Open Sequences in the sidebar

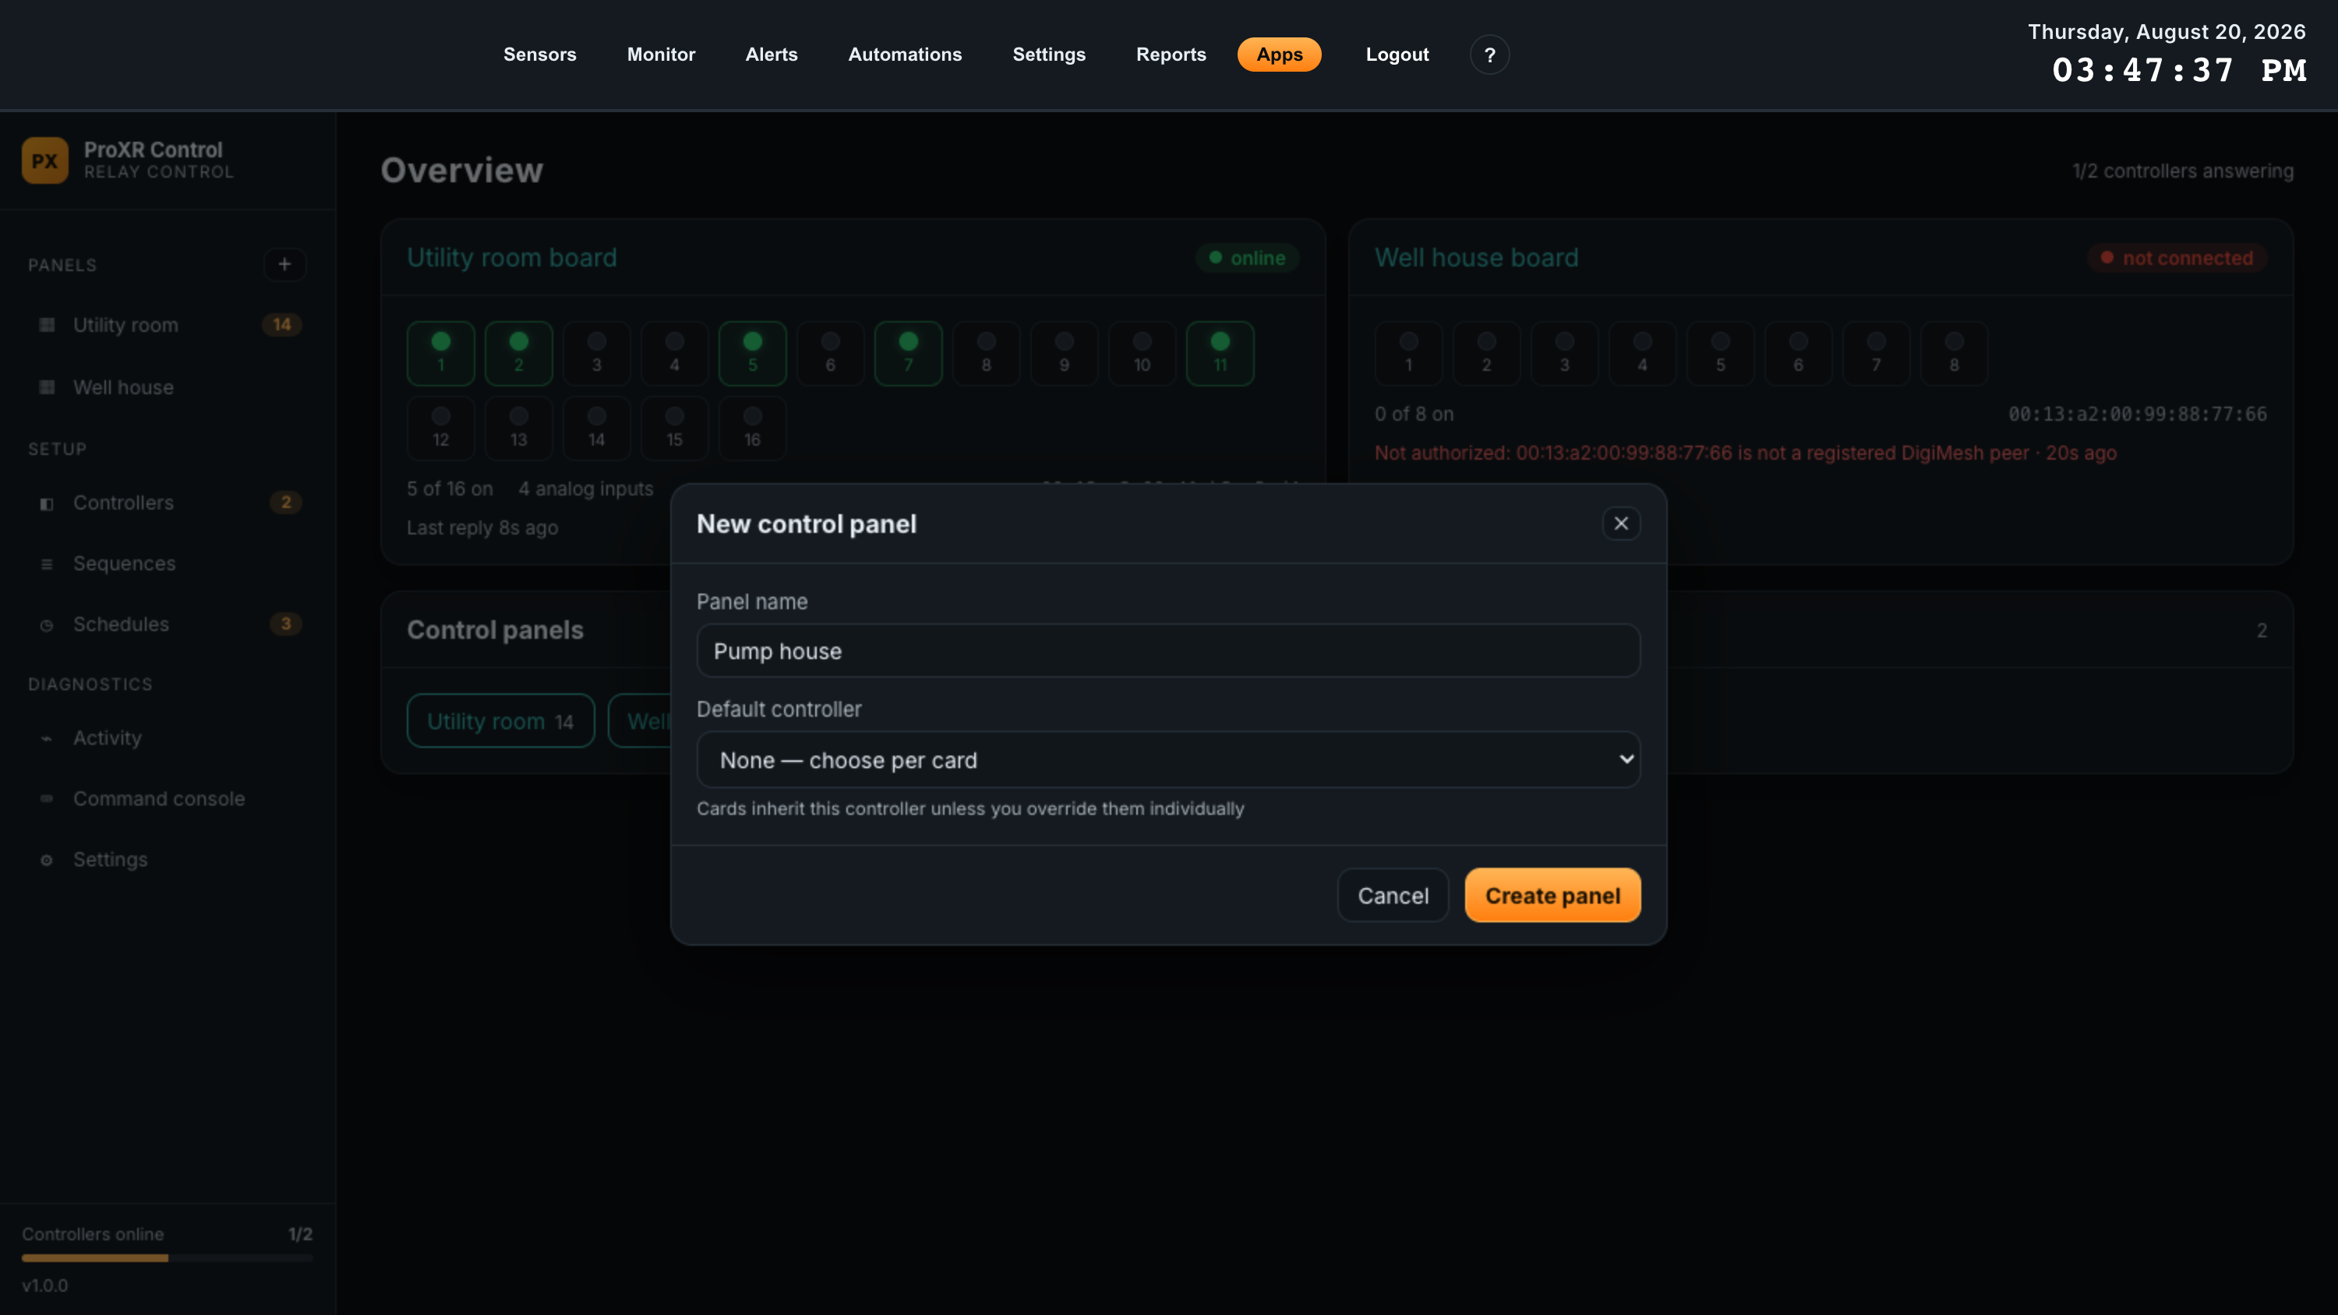coord(168,563)
